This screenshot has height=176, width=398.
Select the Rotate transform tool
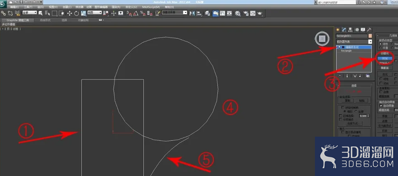76,13
